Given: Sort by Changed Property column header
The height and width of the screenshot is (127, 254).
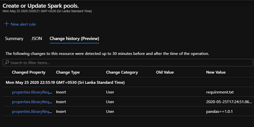Looking at the screenshot, I should (29, 72).
